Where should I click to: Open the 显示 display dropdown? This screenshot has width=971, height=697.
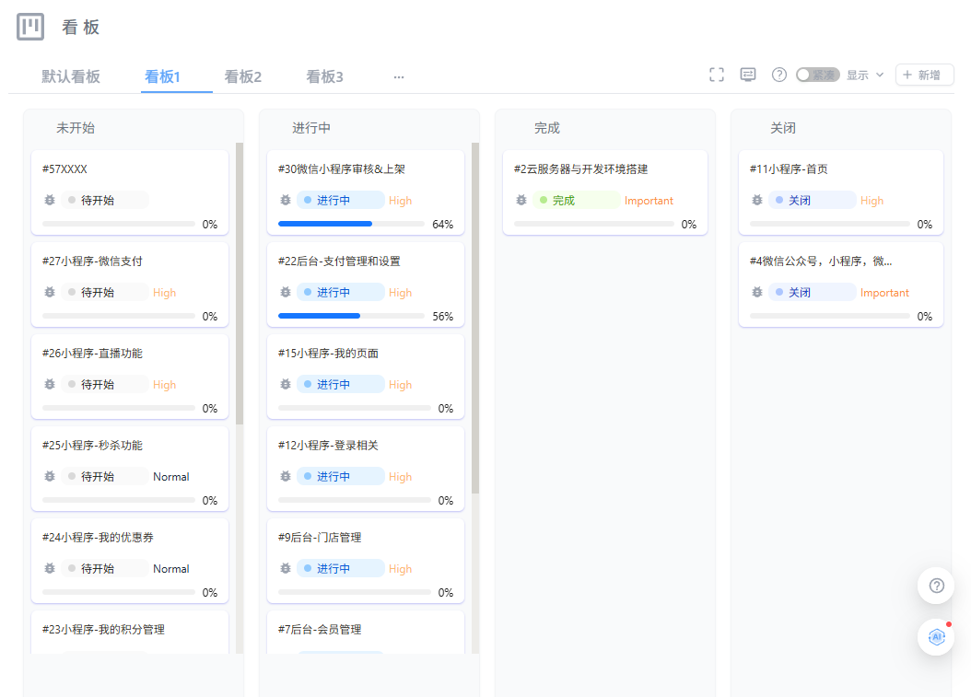(x=865, y=75)
